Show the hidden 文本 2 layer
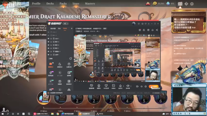Viewport: 207px width, 116px height. pos(48,32)
